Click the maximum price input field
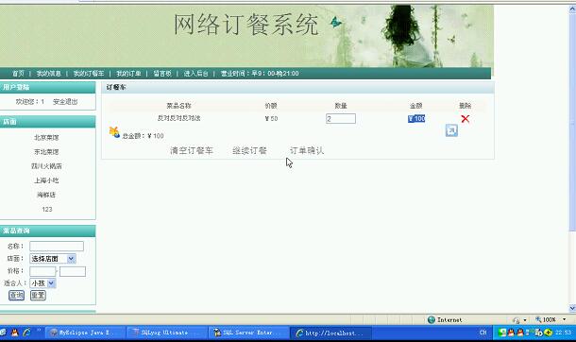This screenshot has width=576, height=342. [73, 271]
